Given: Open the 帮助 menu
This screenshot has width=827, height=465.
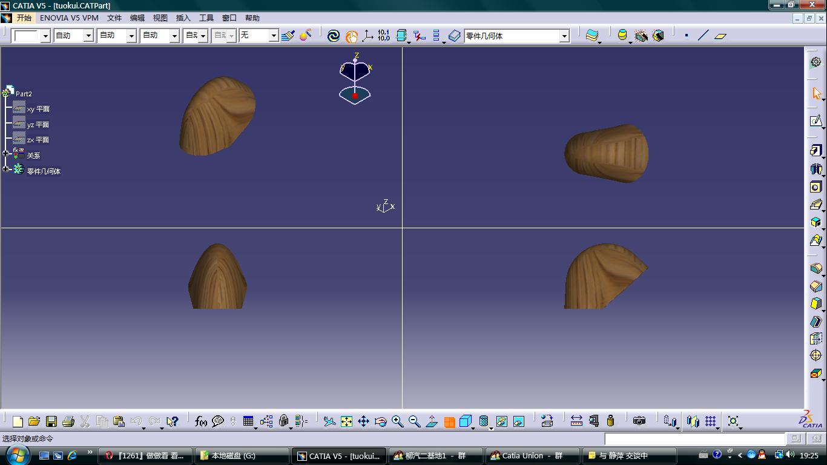Looking at the screenshot, I should (x=252, y=18).
